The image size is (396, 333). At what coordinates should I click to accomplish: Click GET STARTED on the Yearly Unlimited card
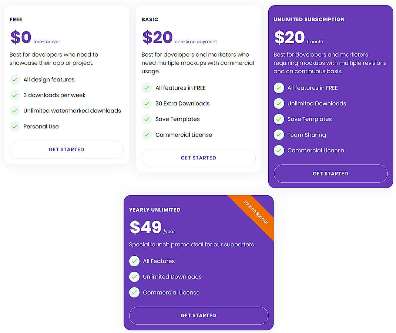[198, 316]
